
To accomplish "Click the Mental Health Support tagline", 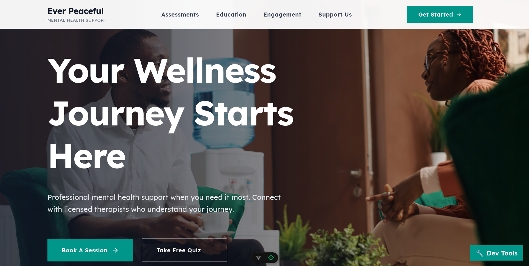I will [77, 20].
